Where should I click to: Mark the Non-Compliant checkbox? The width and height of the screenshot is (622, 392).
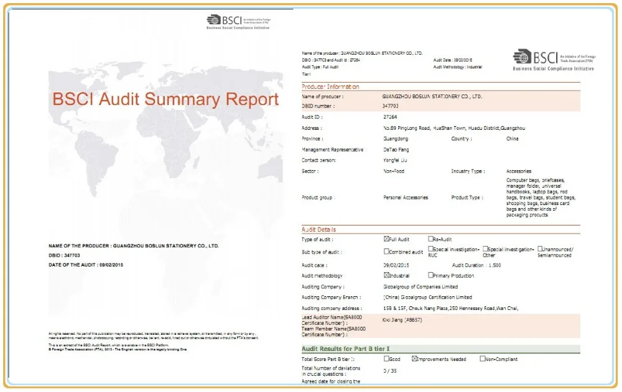482,359
